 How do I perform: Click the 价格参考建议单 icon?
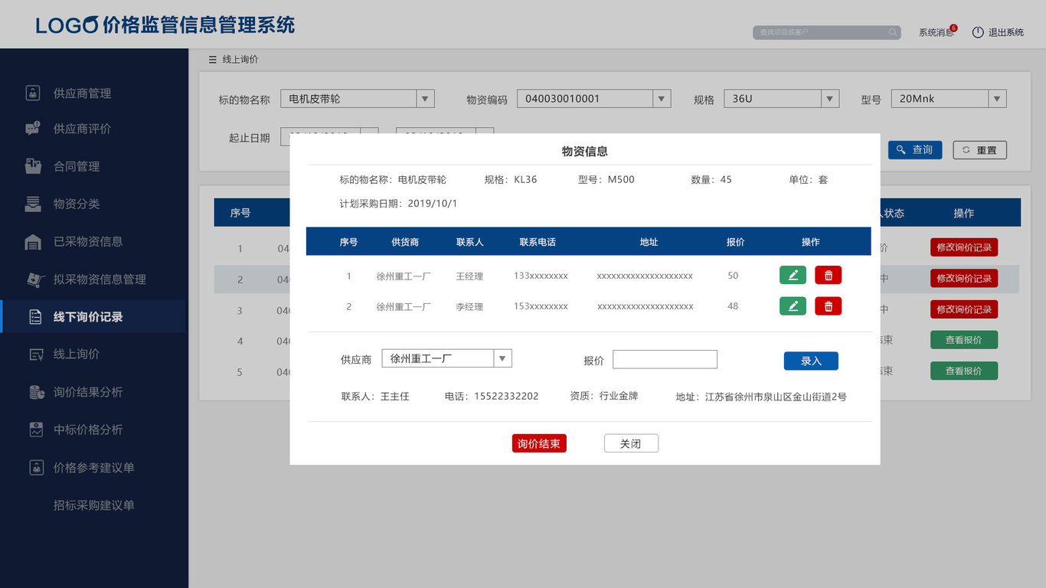[36, 467]
